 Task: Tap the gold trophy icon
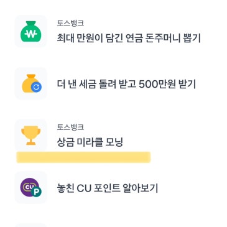pos(31,135)
